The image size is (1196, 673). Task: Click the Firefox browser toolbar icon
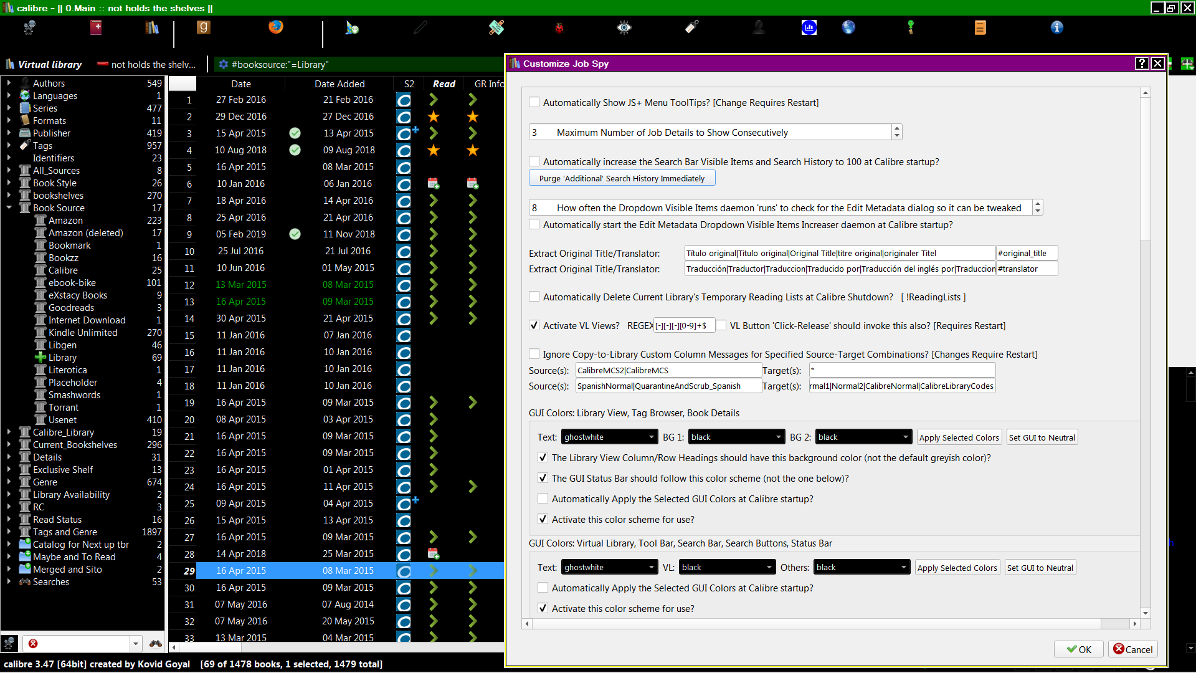coord(275,27)
